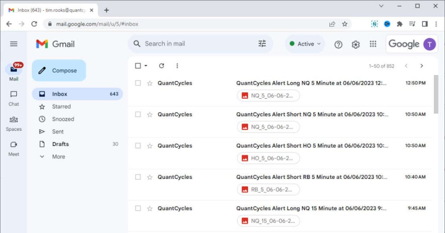Open Chat in the left rail
Viewport: 445px width, 233px height.
[x=13, y=98]
